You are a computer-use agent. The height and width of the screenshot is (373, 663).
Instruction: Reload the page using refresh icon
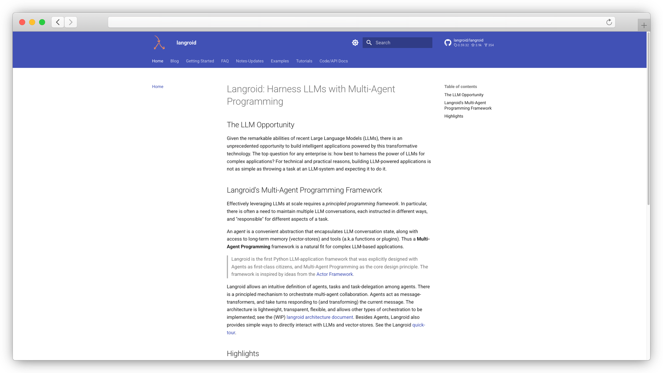pos(609,22)
